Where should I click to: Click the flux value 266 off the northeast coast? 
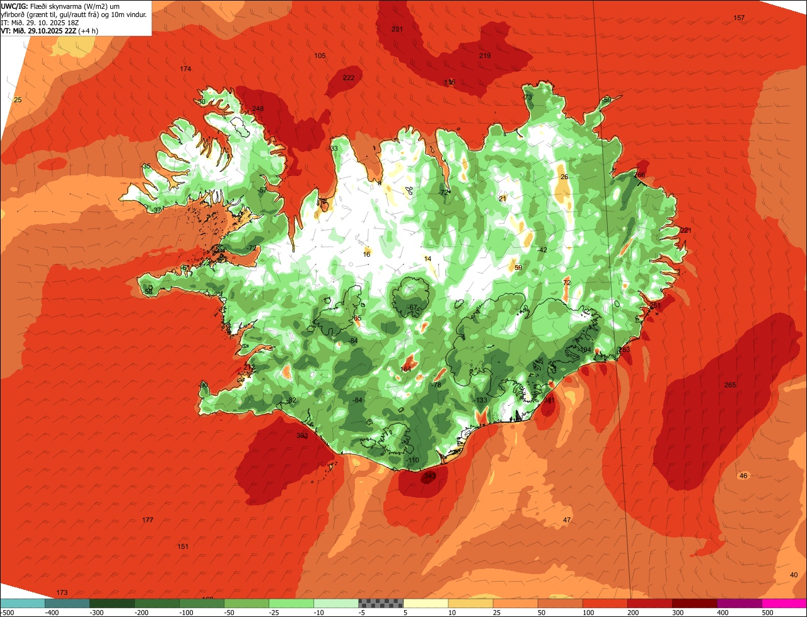click(640, 175)
